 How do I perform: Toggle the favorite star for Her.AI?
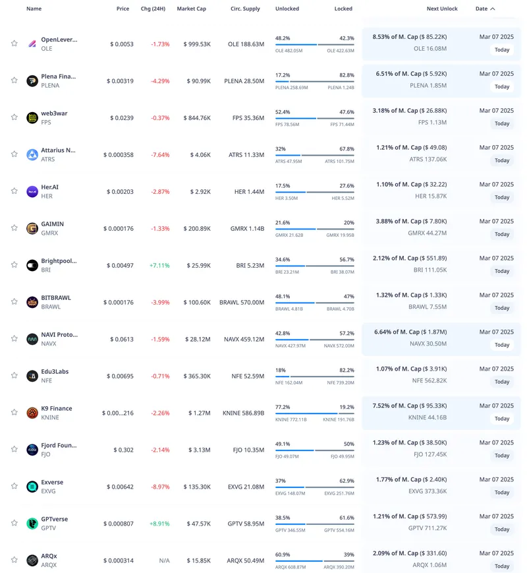click(x=14, y=191)
